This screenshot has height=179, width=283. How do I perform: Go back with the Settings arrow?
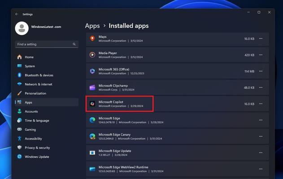[17, 14]
